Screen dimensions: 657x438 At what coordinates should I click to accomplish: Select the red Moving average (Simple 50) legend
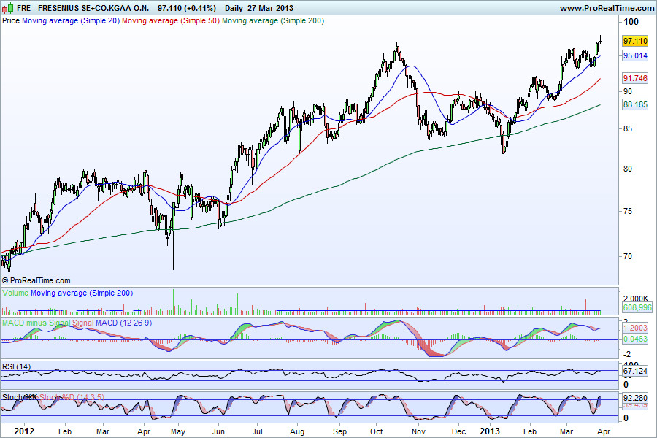point(171,20)
